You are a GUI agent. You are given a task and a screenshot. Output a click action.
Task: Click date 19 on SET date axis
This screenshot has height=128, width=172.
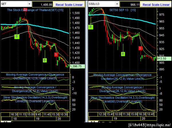pyautogui.click(x=38, y=119)
